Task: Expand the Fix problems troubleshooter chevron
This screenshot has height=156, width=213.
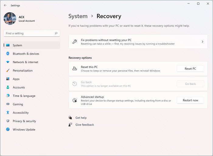Action: (x=202, y=42)
